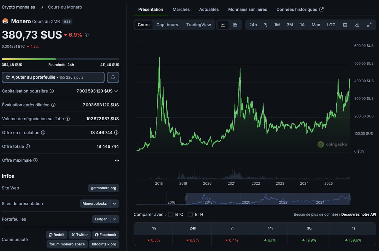
Task: Expand the chart to fullscreen
Action: pyautogui.click(x=369, y=24)
